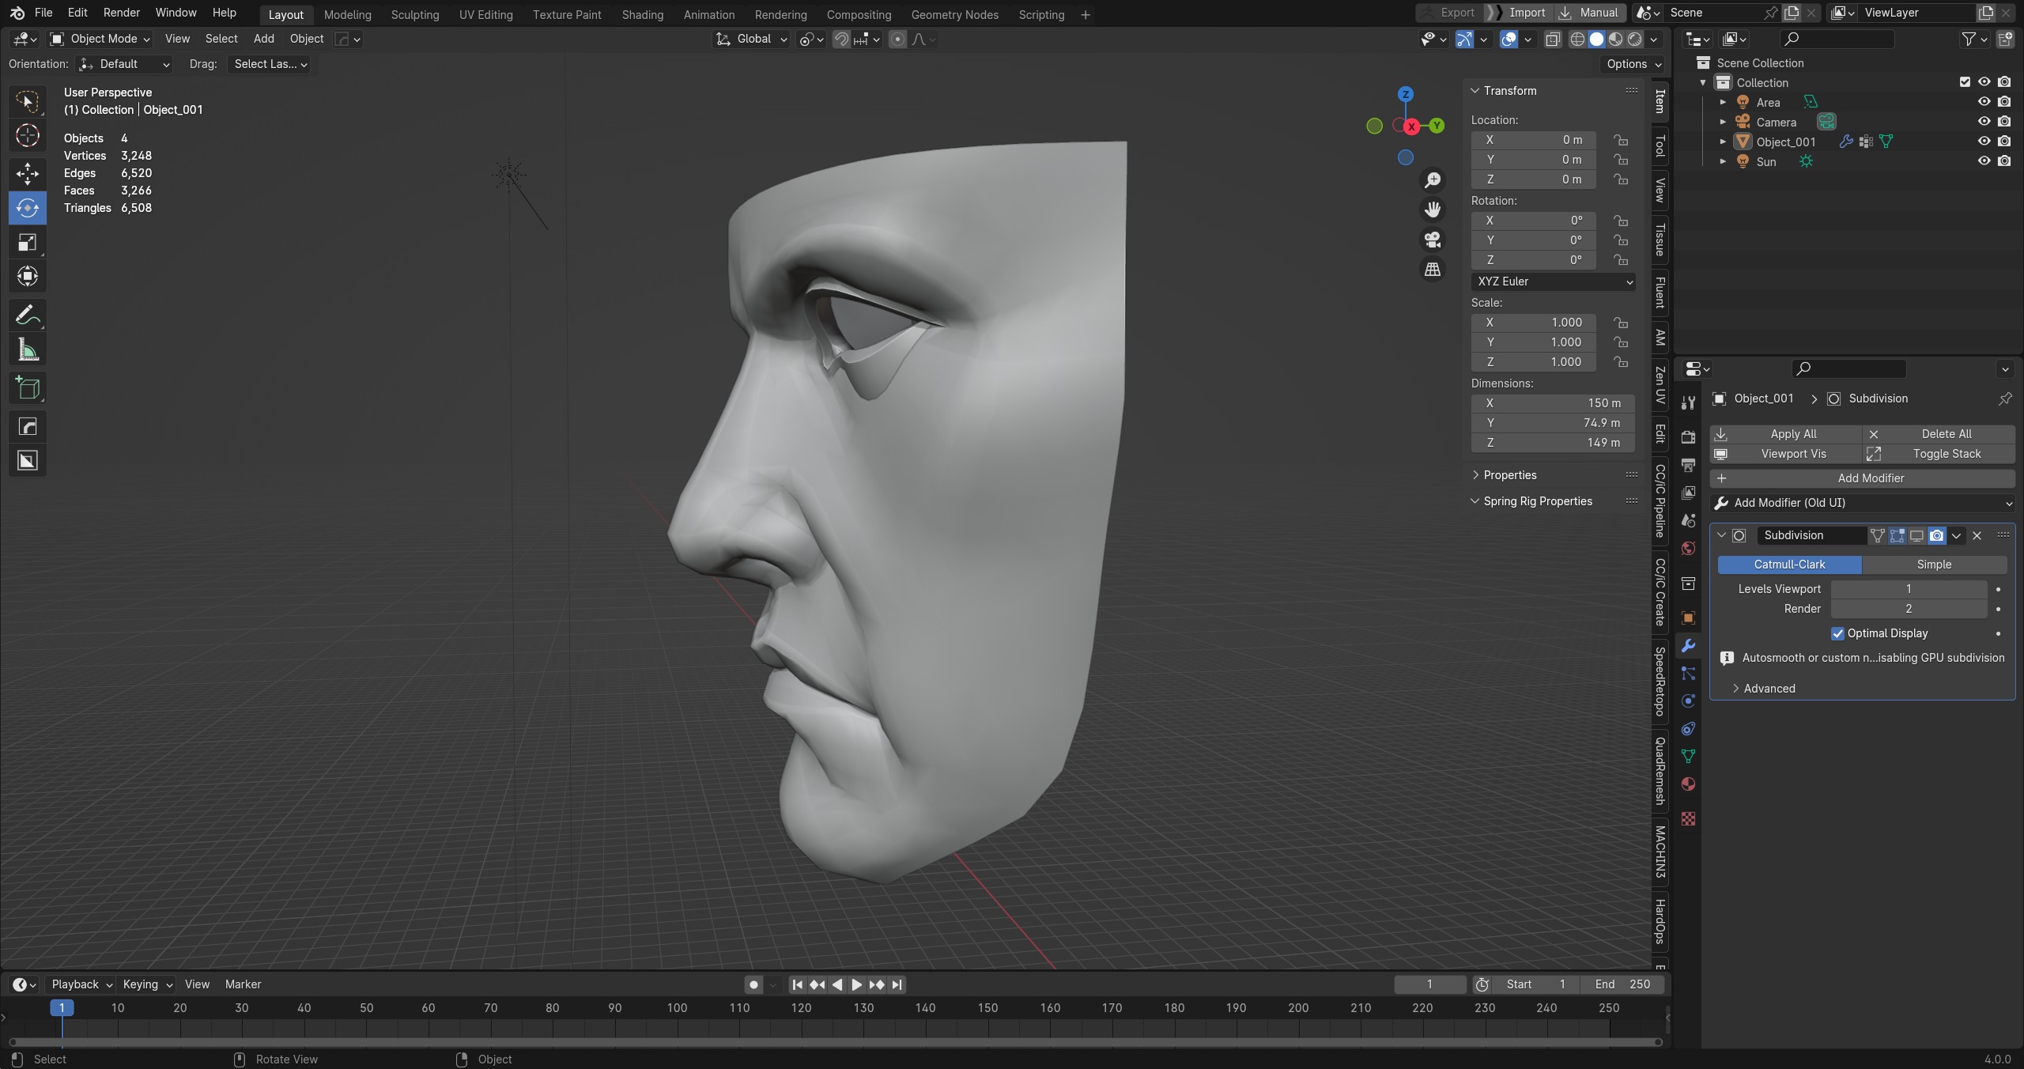The image size is (2024, 1069).
Task: Toggle the Optimal Display checkbox
Action: (x=1837, y=633)
